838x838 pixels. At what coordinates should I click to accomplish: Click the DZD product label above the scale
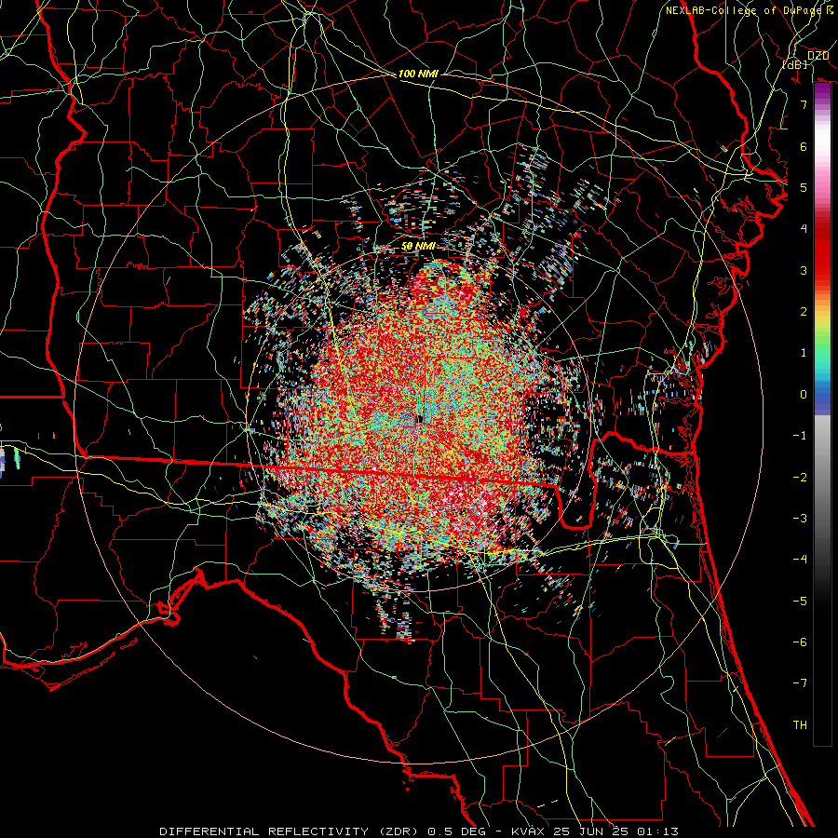pos(818,56)
